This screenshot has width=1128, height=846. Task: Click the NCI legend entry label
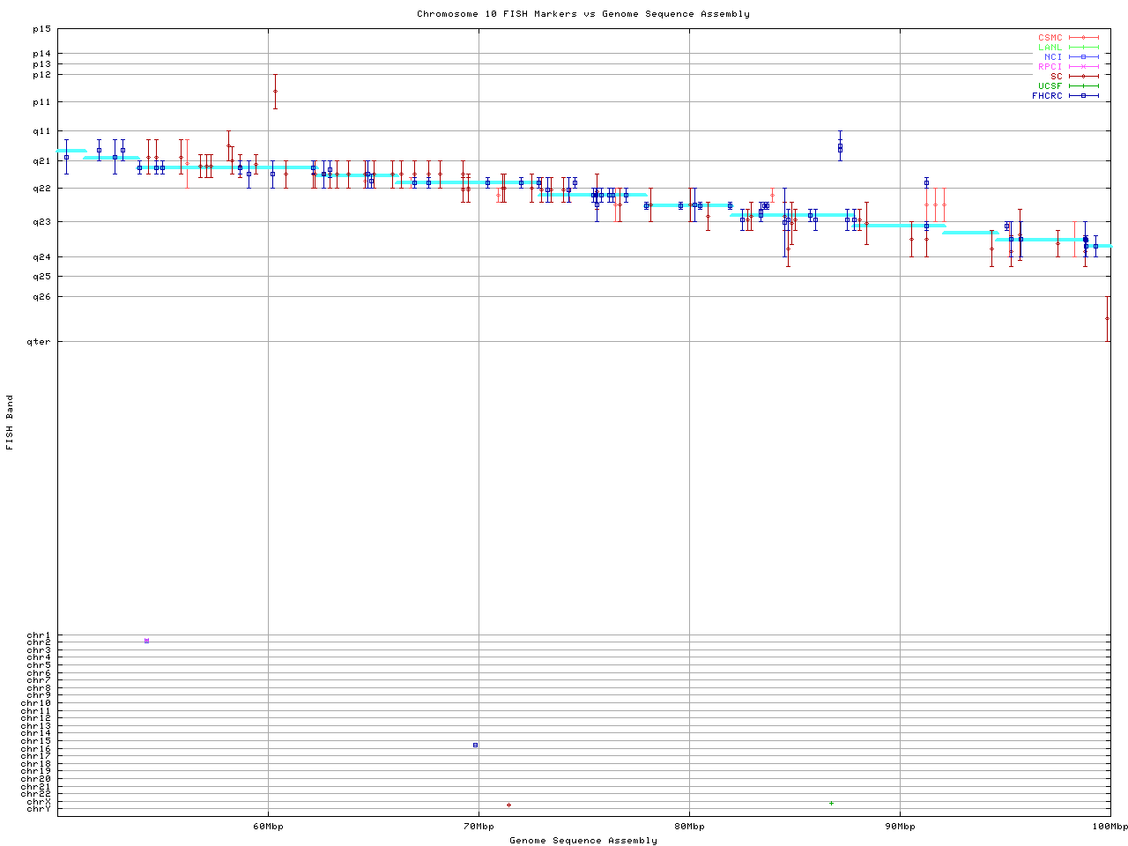coord(1053,57)
